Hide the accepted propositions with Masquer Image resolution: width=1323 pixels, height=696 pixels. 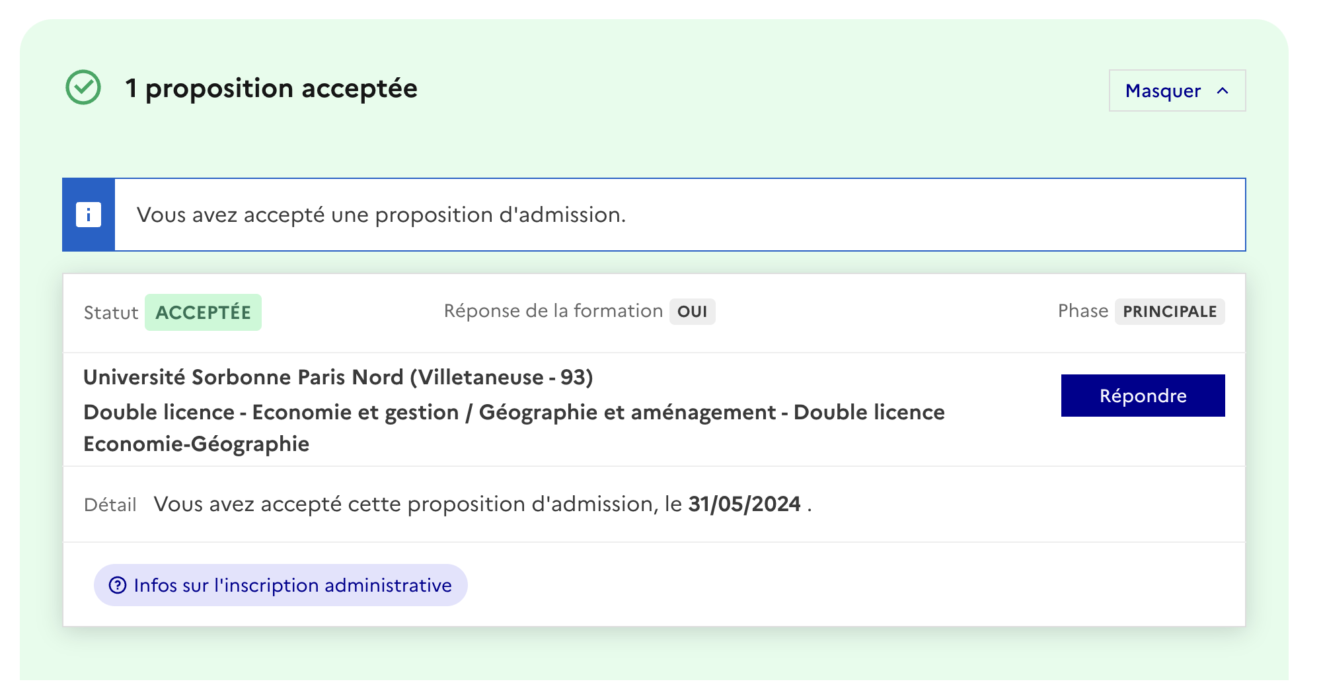coord(1177,90)
